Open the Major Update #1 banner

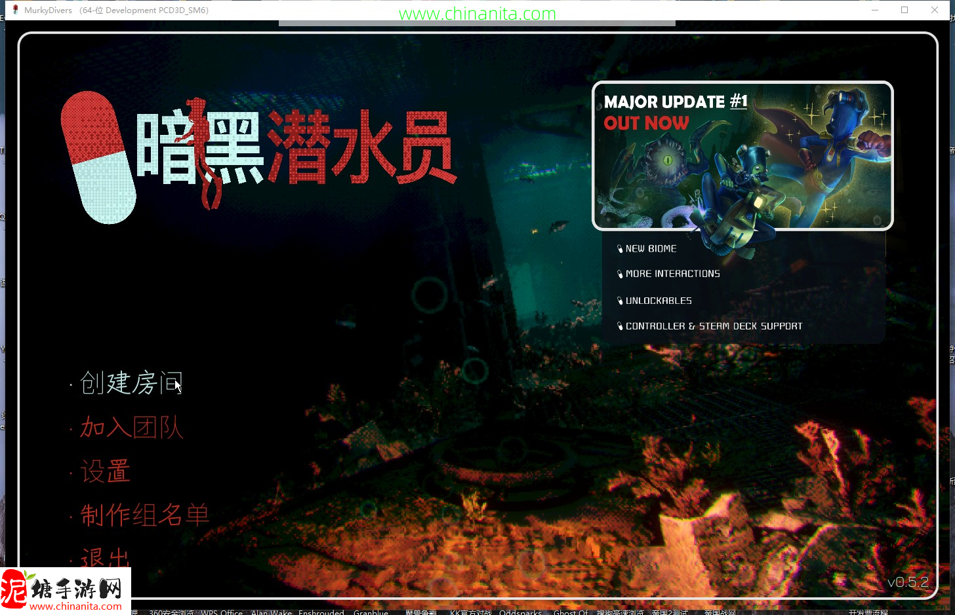742,156
